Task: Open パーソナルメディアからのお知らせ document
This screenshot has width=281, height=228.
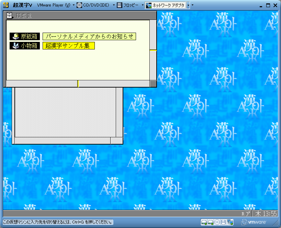Action: click(89, 36)
